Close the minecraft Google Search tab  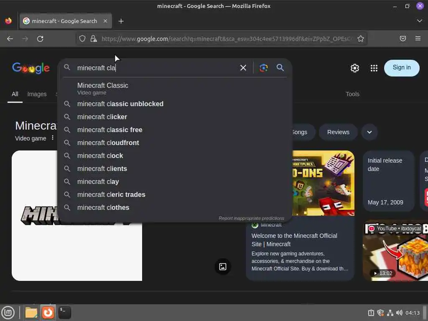(105, 21)
